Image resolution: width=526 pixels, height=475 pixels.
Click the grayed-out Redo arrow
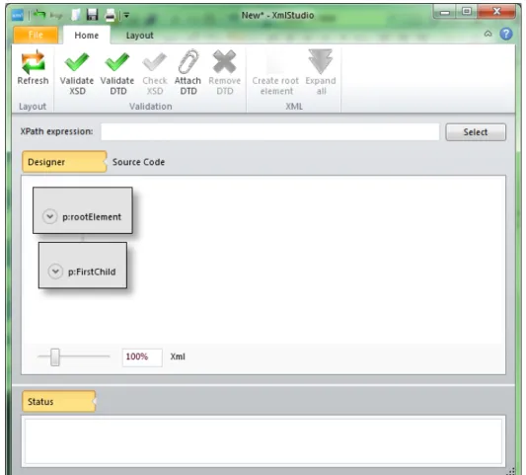56,16
